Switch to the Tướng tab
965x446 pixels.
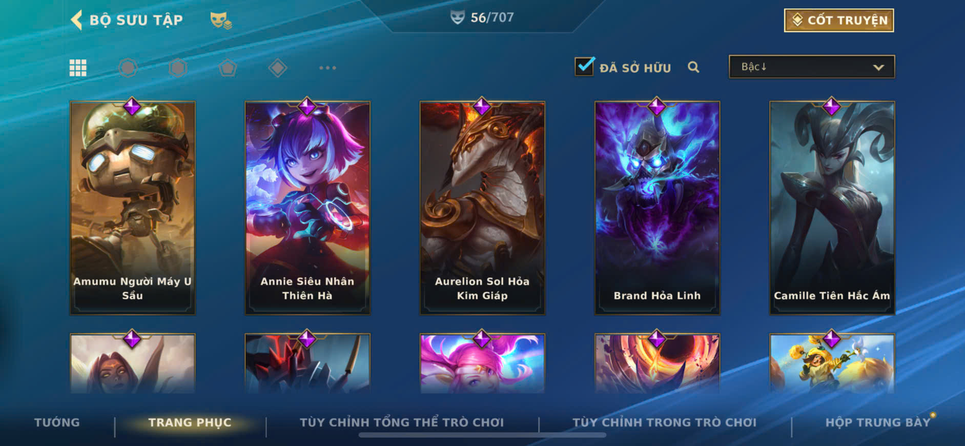point(57,422)
